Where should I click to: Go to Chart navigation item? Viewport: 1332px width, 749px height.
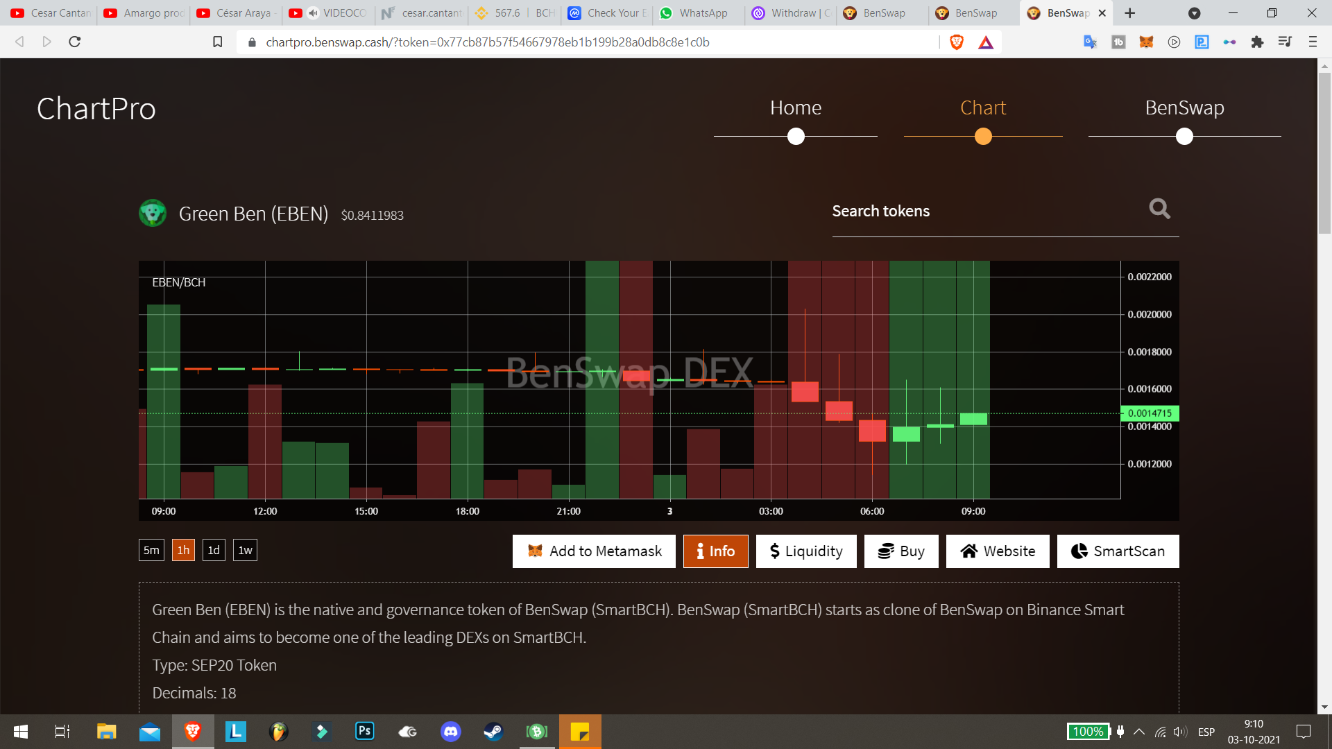click(x=983, y=107)
